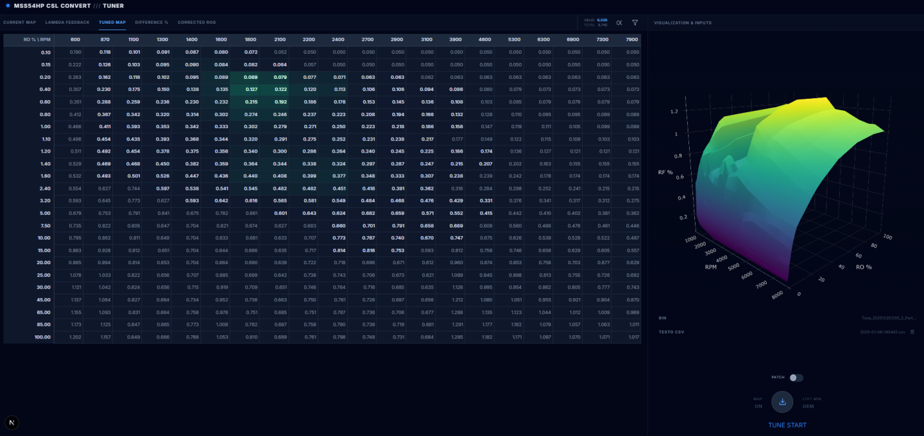924x436 pixels.
Task: Open the Corrected ROG tab
Action: point(196,22)
